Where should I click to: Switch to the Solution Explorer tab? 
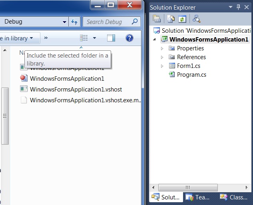(166, 197)
